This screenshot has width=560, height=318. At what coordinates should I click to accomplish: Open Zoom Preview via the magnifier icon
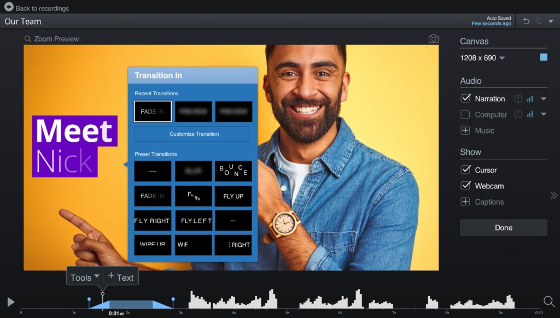click(x=27, y=39)
